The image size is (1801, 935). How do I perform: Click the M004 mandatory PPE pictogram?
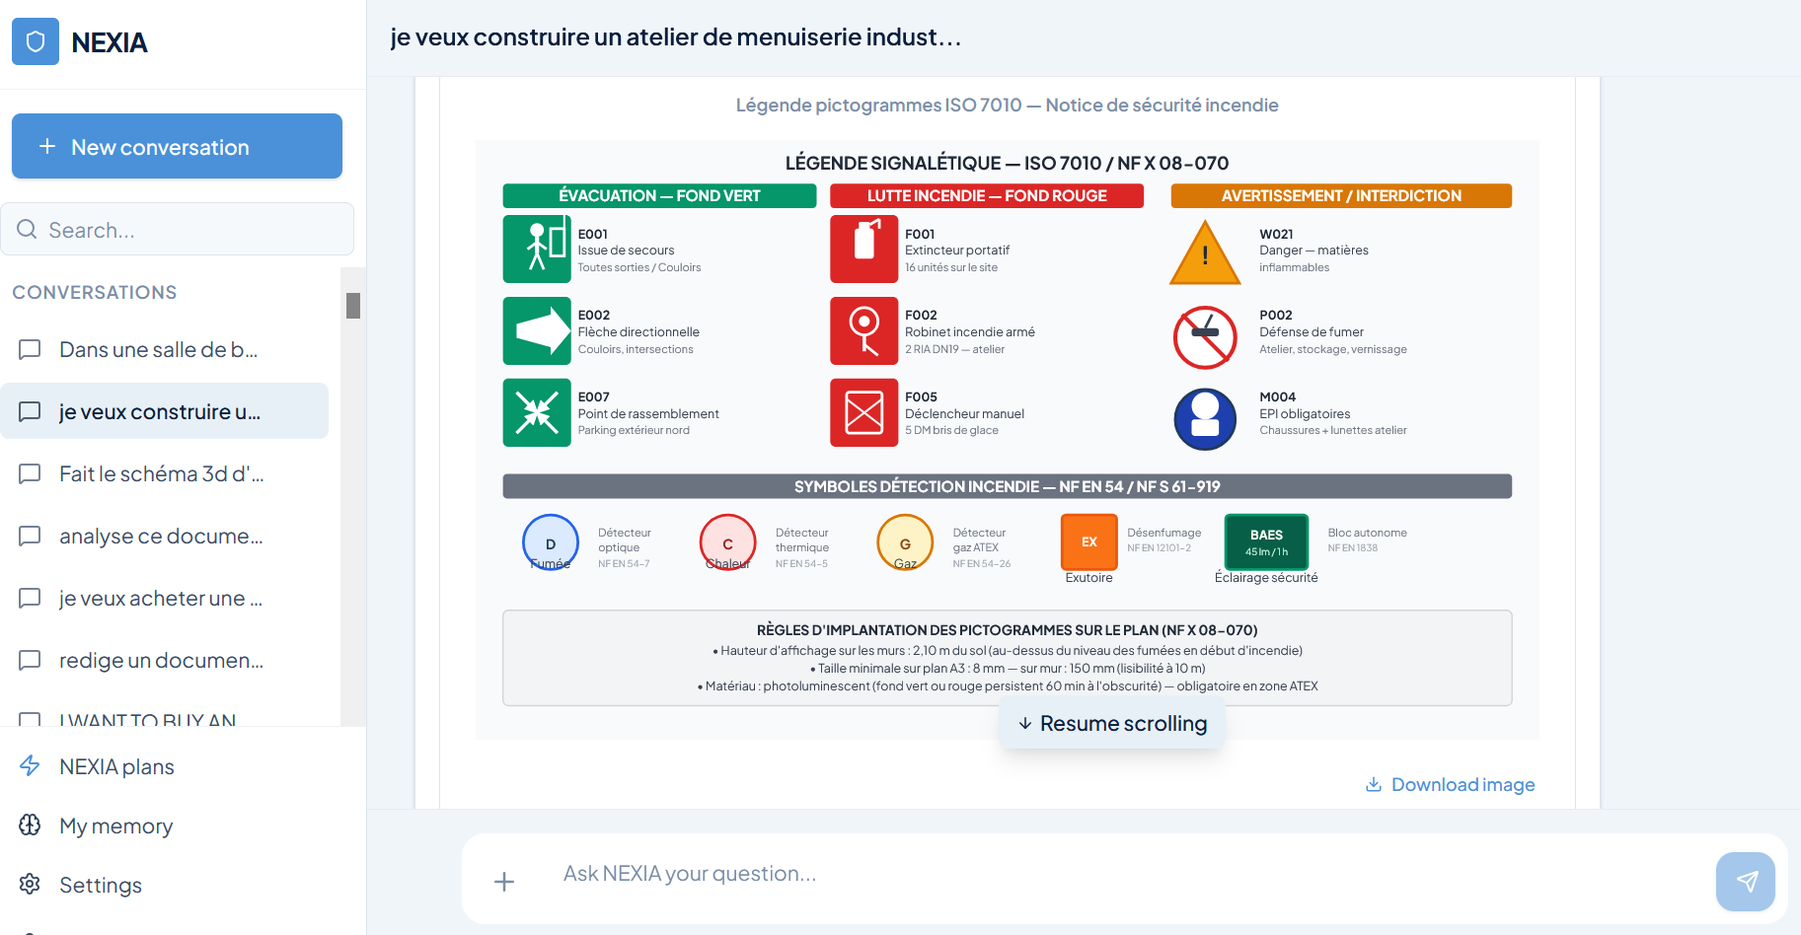pyautogui.click(x=1205, y=418)
